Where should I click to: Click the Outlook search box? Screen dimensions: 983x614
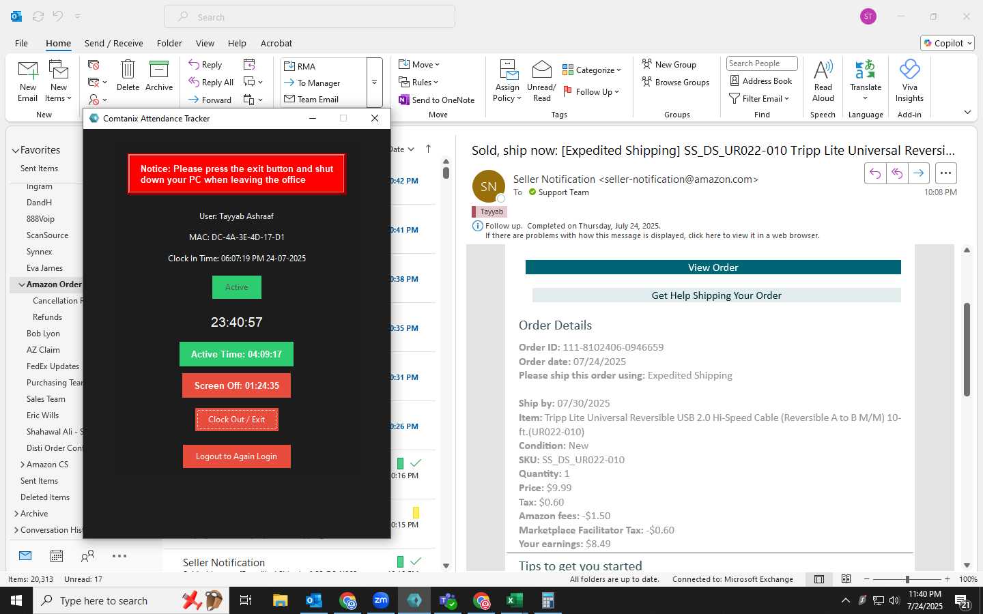[309, 17]
